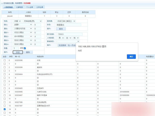
Task: Click unique ID 63526396
Action: (19, 60)
